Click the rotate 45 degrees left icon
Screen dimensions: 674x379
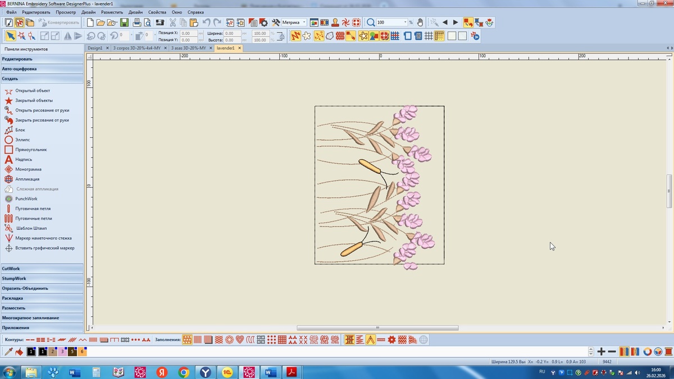[90, 36]
